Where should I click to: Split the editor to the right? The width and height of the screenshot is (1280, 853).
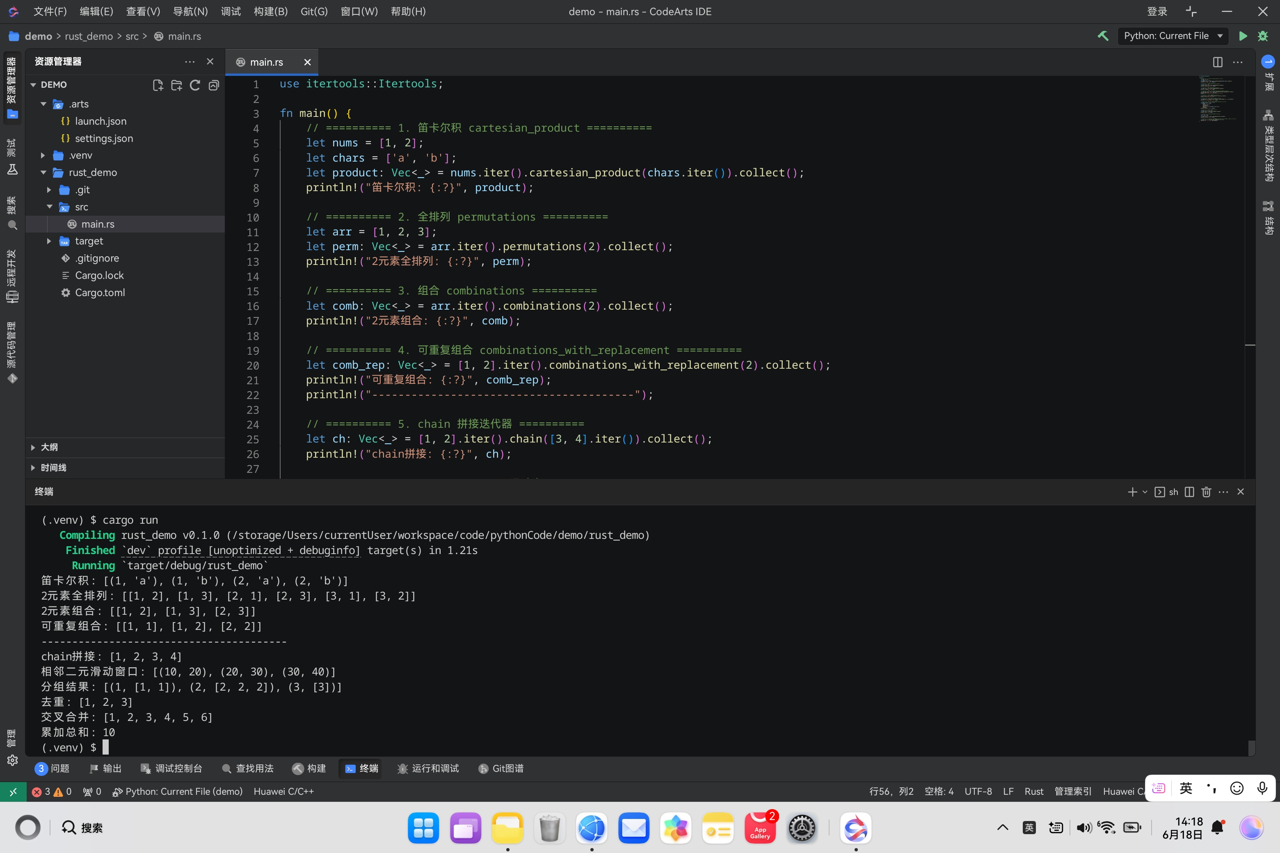tap(1217, 62)
